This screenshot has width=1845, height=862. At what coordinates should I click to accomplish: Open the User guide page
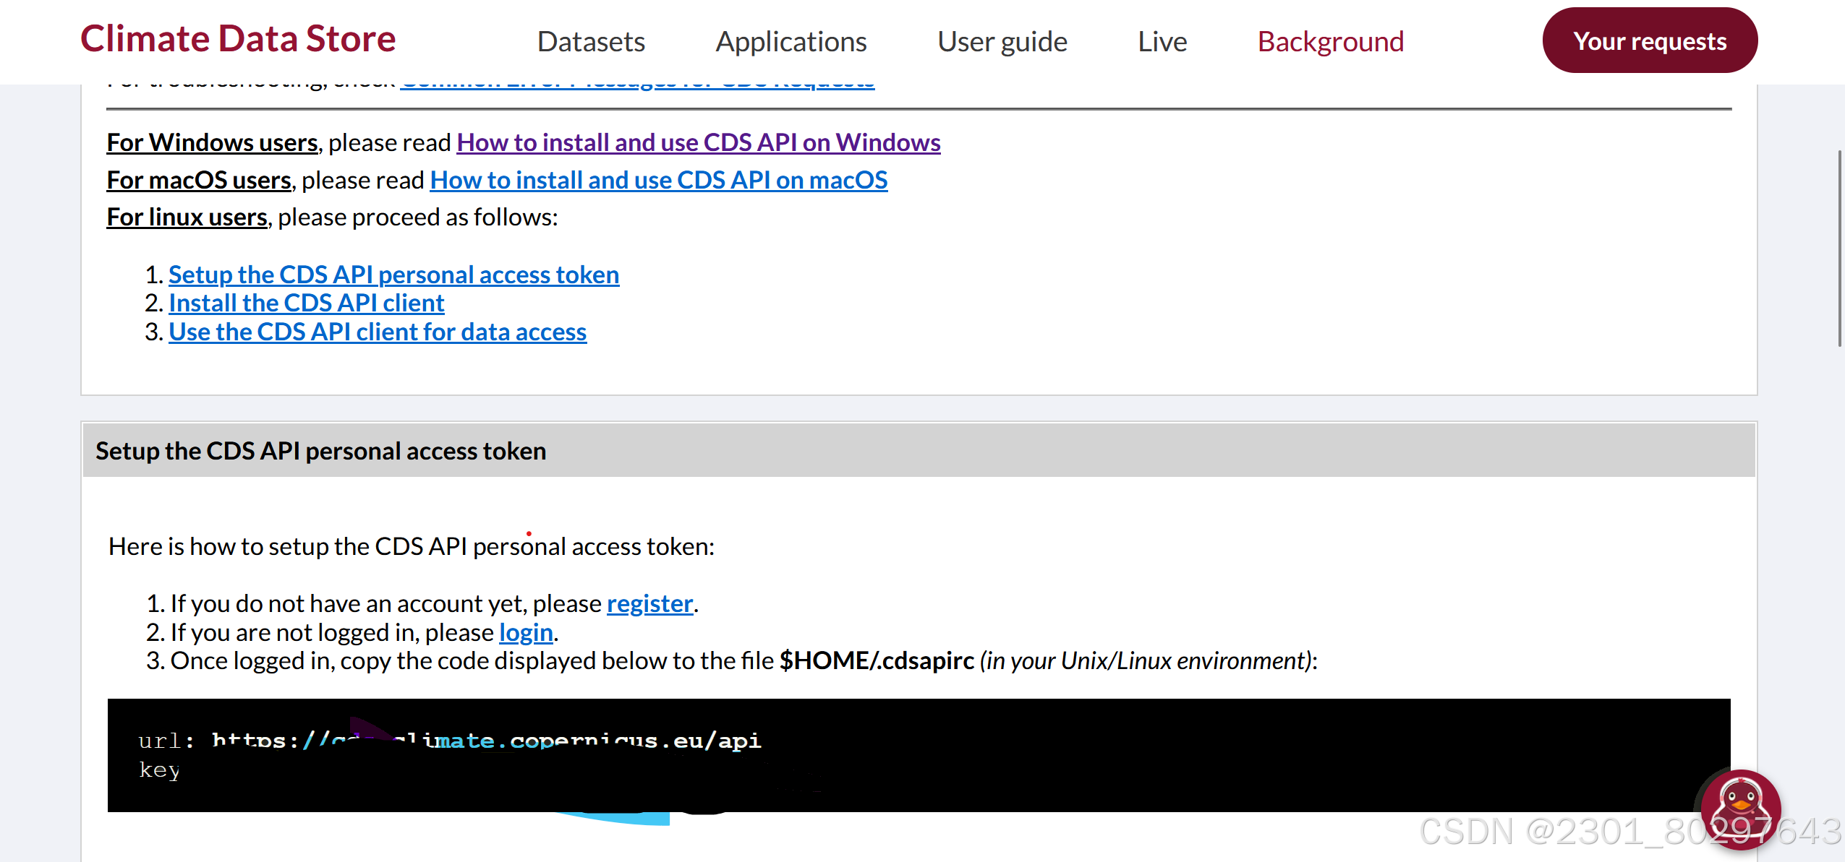(1002, 42)
